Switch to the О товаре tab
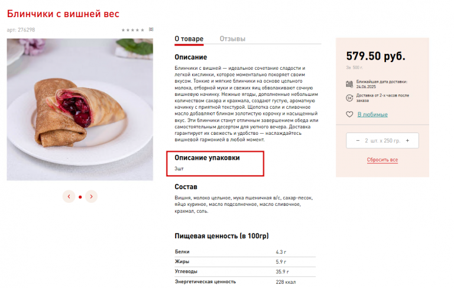 pos(189,39)
